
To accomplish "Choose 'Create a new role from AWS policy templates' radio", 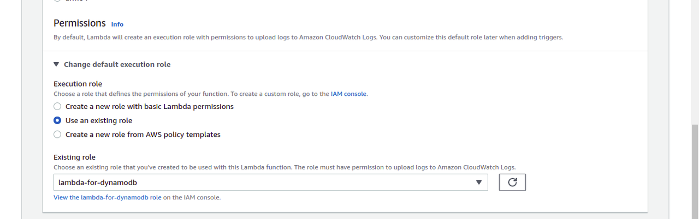I will coord(57,135).
